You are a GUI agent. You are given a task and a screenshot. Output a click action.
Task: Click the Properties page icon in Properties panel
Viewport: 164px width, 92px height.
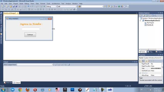(x=147, y=61)
